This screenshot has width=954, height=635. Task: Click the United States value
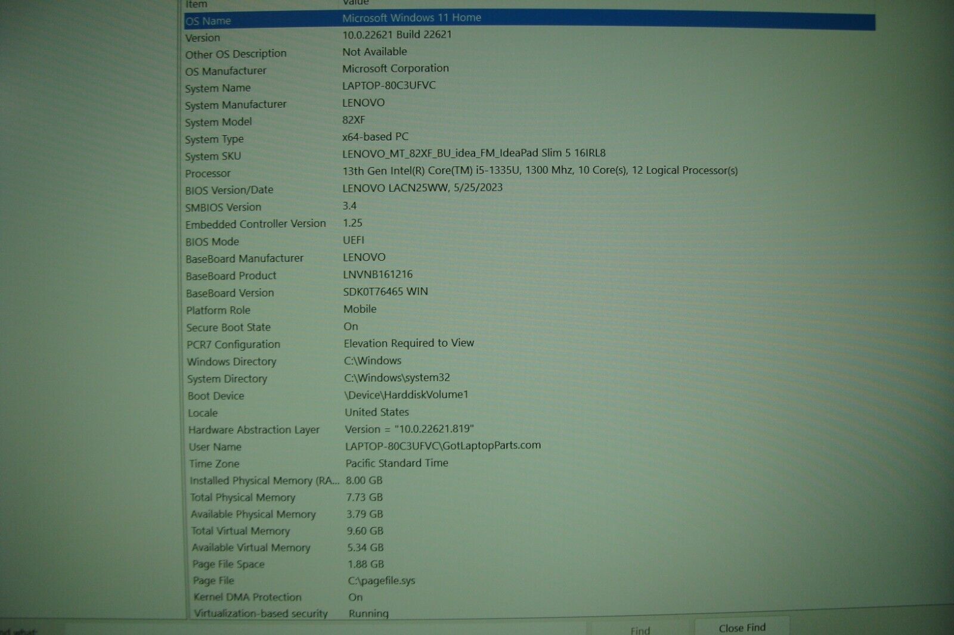coord(377,412)
